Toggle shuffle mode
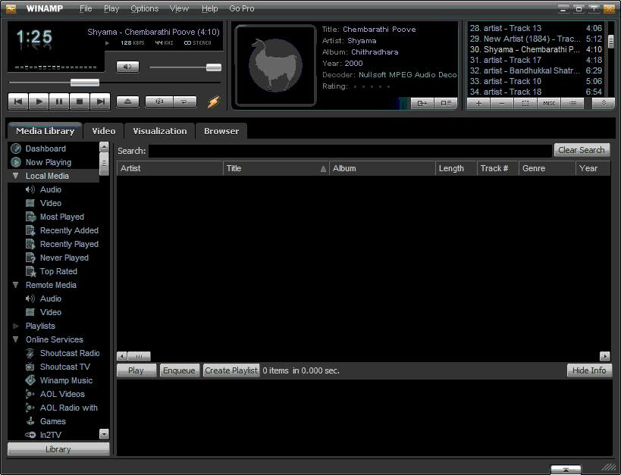 (x=159, y=102)
